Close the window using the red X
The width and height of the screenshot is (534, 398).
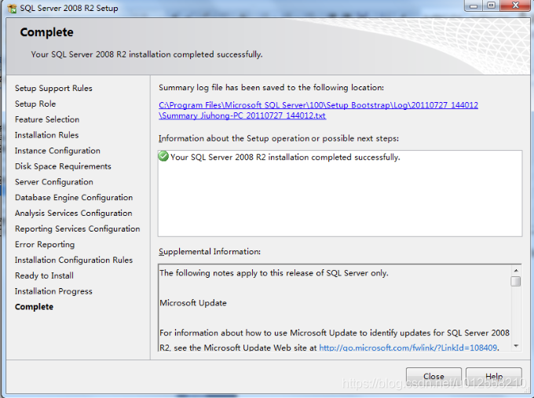(516, 5)
